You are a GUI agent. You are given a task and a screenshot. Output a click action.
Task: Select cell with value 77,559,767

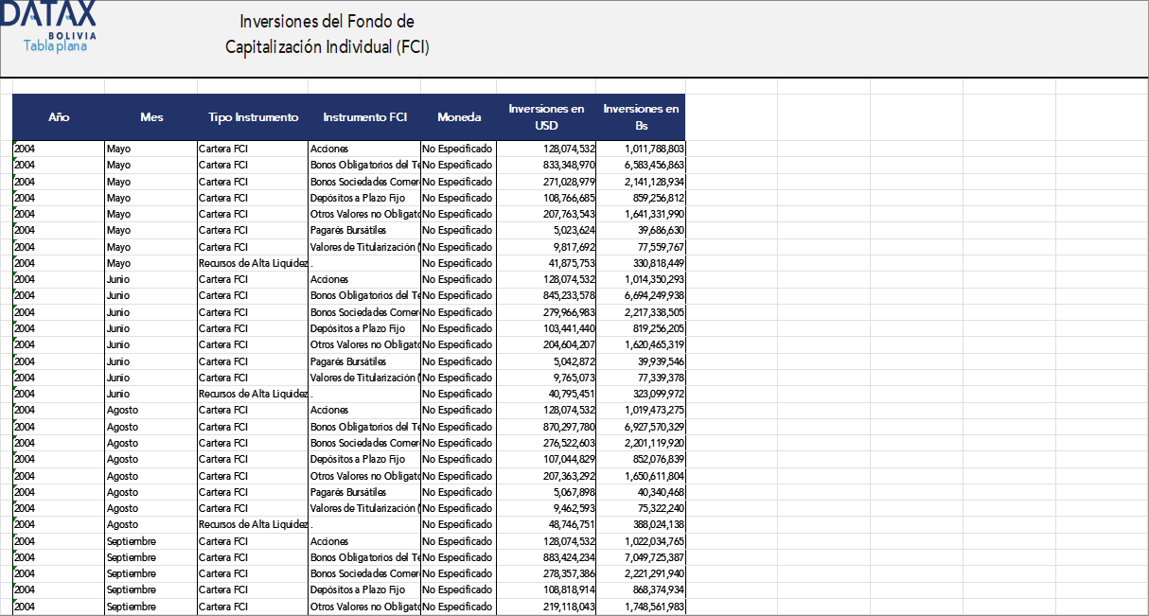[x=642, y=247]
